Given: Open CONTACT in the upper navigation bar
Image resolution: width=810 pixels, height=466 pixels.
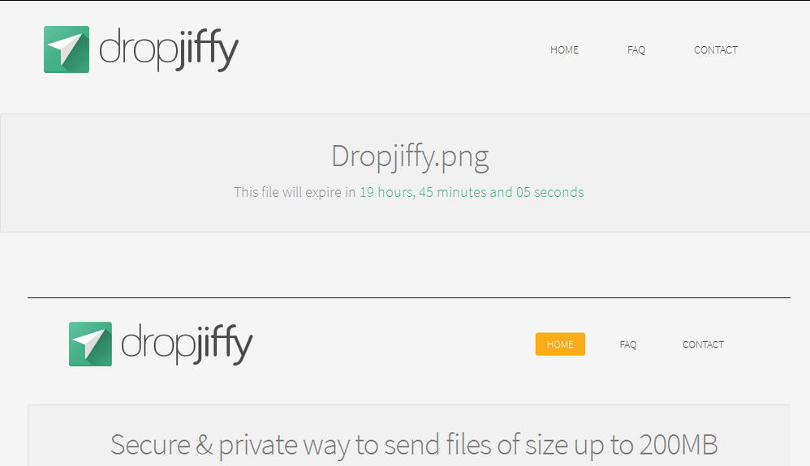Looking at the screenshot, I should (x=716, y=50).
